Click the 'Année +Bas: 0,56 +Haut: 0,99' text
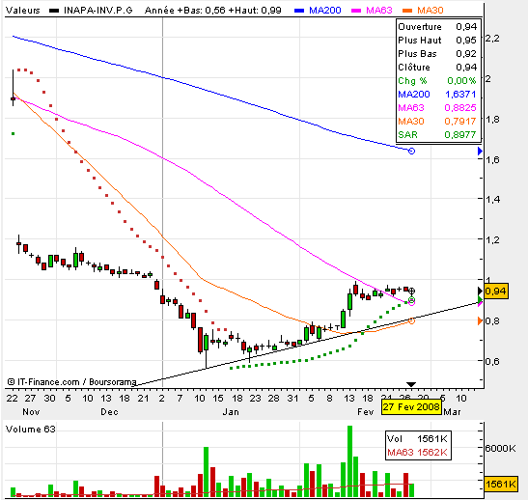Viewport: 528px width, 500px height. point(212,11)
